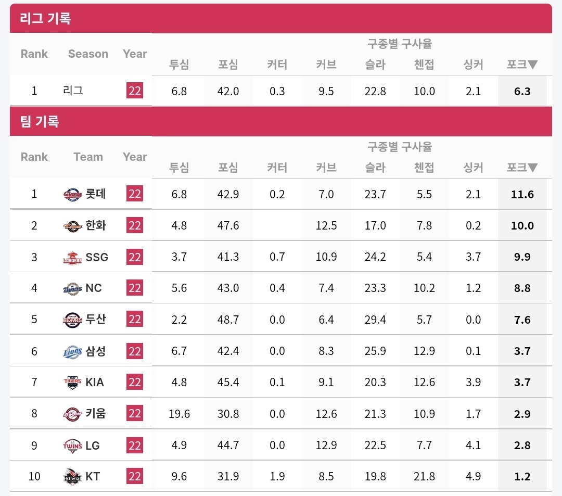The image size is (562, 496).
Task: Click the Hanwha Eagles team logo
Action: coord(72,226)
